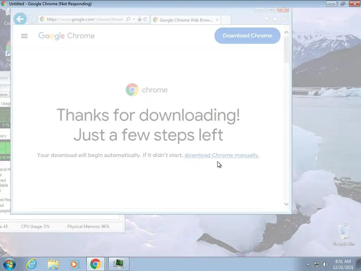
Task: Maximize the Internet Explorer window
Action: click(x=271, y=10)
